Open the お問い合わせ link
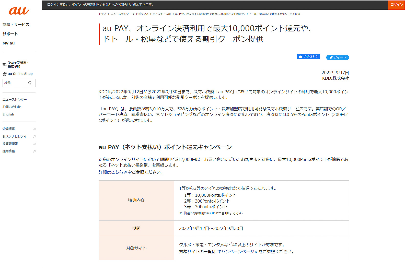 click(11, 107)
